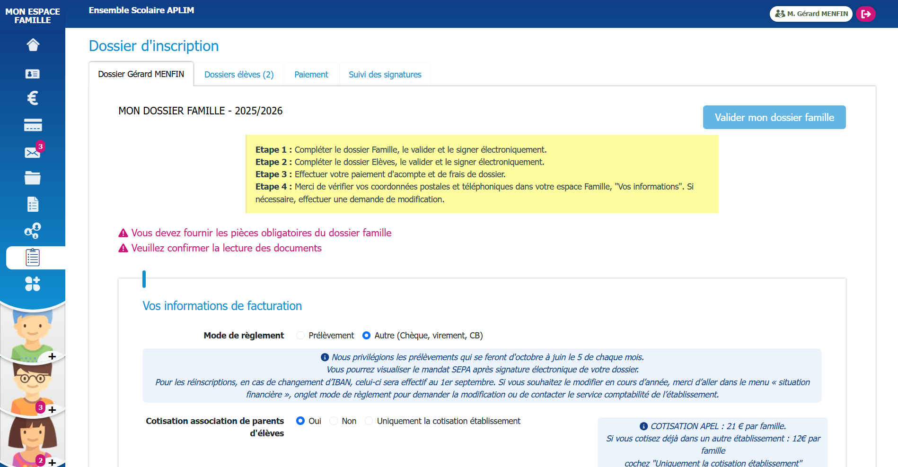Image resolution: width=898 pixels, height=467 pixels.
Task: Click the 'Etape 3 :' instruction line
Action: (380, 174)
